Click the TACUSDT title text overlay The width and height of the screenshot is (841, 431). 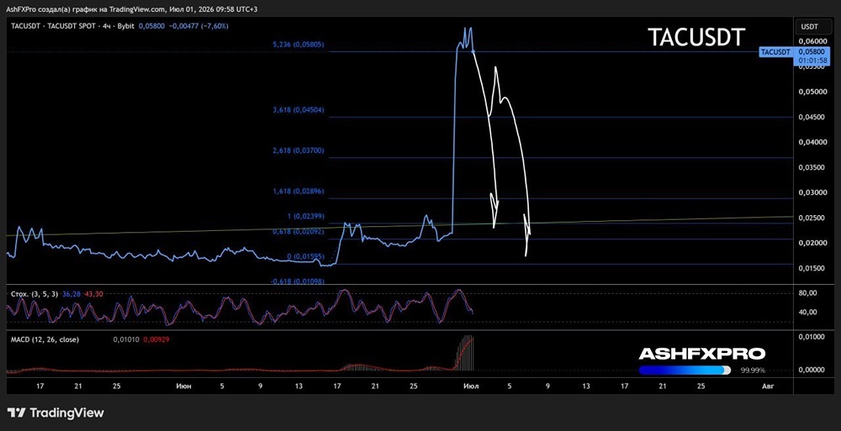(696, 37)
